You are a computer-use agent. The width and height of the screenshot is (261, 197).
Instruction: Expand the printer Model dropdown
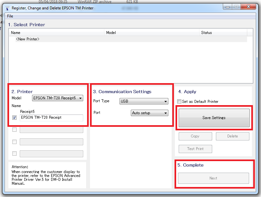pos(58,98)
